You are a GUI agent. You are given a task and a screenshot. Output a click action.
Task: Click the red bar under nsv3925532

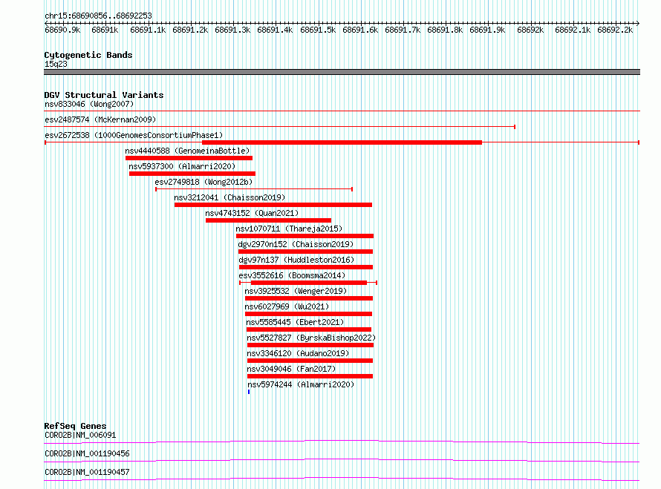(x=309, y=298)
